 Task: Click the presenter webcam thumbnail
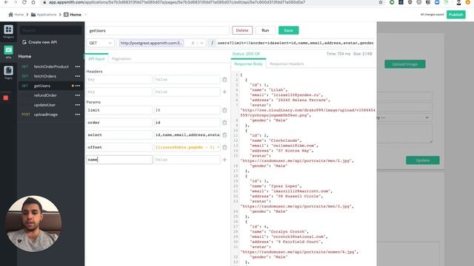pos(33,223)
